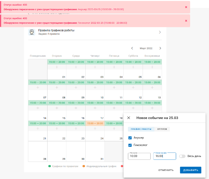Click the orange 15:00 – 20:00 schedule on 24
The height and width of the screenshot is (179, 209).
pyautogui.click(x=95, y=124)
